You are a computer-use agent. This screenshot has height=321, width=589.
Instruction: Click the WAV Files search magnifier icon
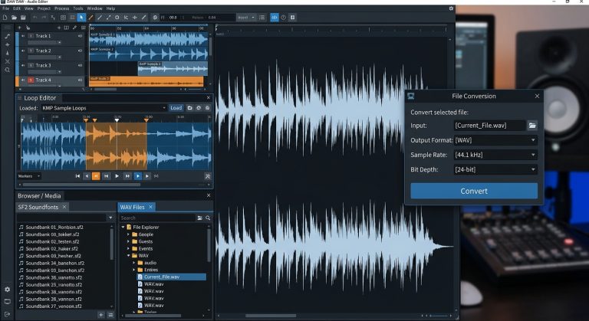click(208, 218)
